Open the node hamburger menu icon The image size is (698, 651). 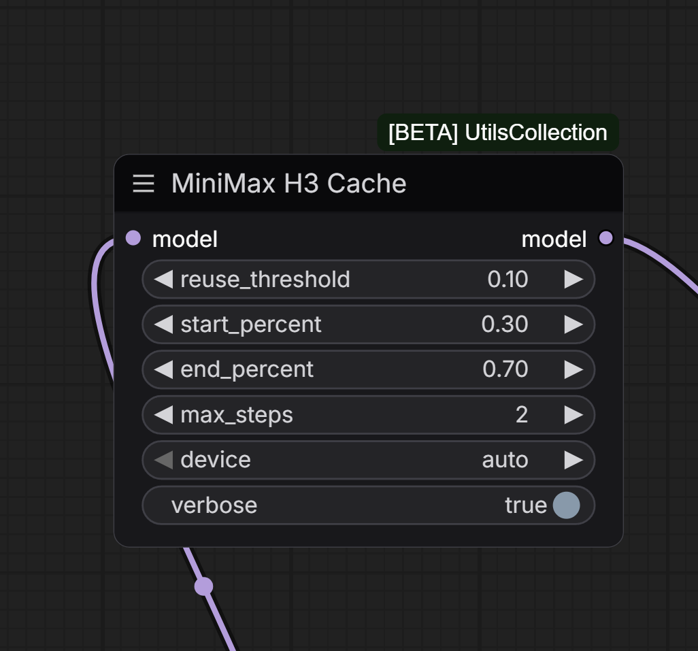tap(144, 184)
